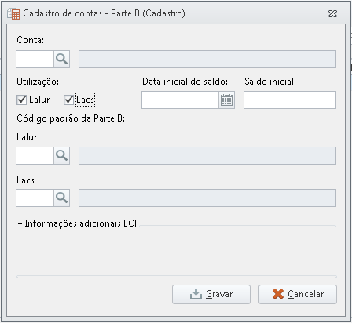
Task: Click the Conta search magnifier icon
Action: coord(62,60)
